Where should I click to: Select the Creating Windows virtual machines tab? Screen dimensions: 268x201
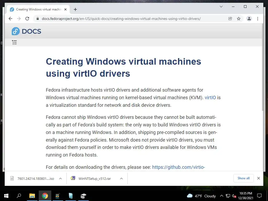[38, 9]
